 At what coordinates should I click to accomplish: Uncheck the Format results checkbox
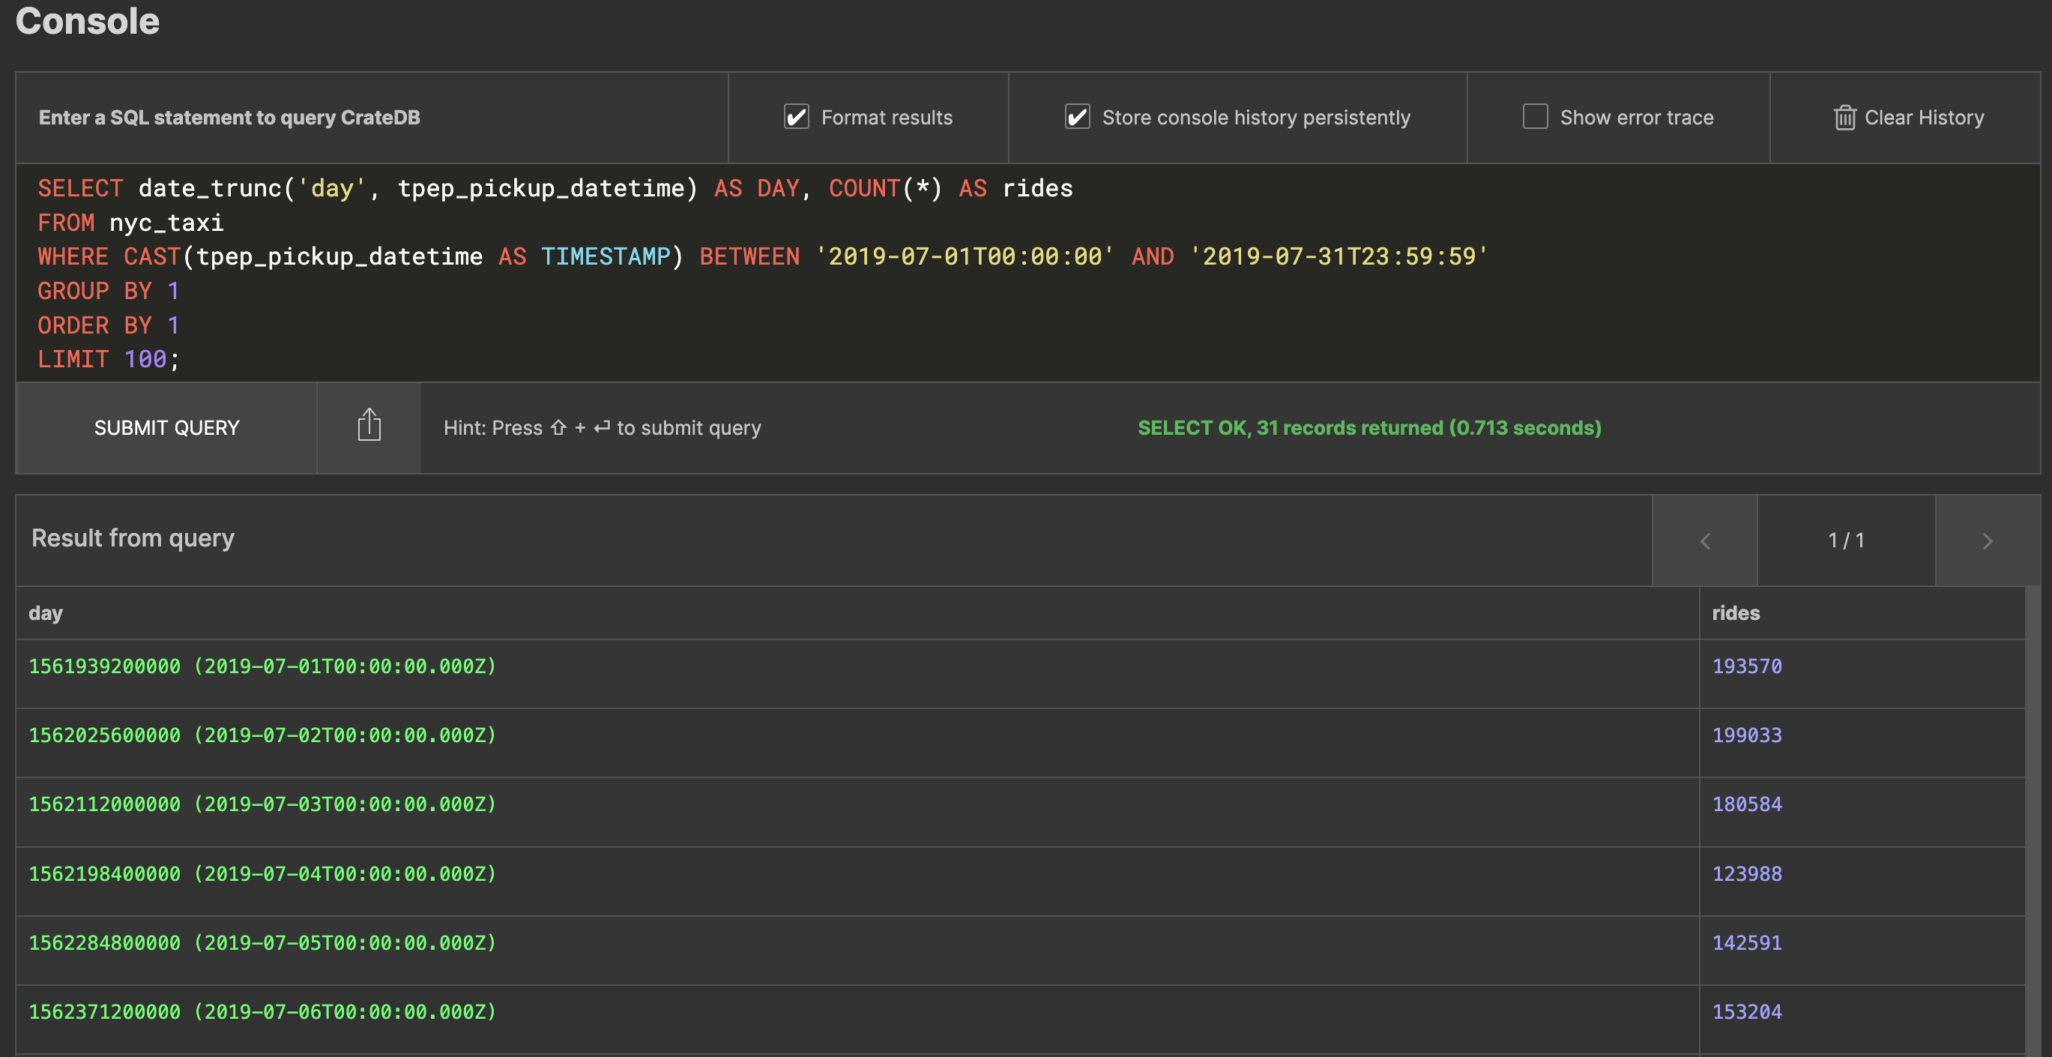[797, 117]
